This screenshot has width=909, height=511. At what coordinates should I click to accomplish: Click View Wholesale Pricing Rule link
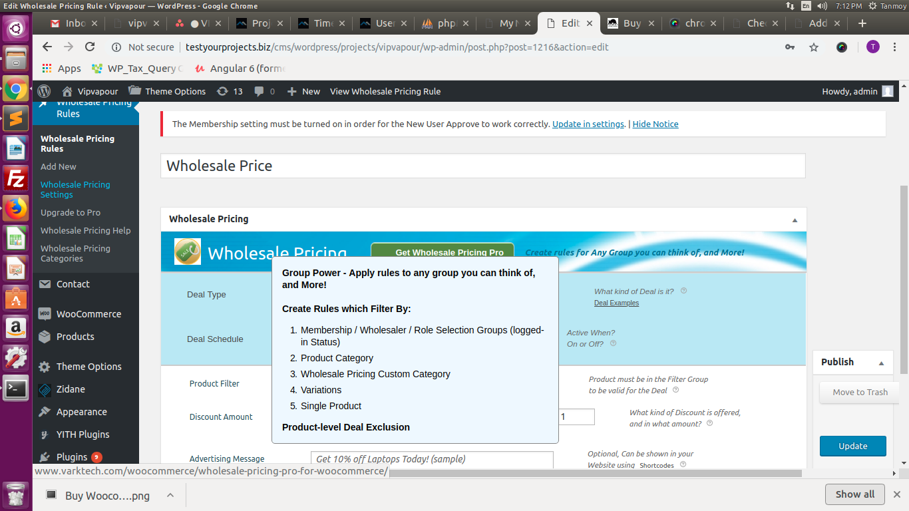(385, 91)
